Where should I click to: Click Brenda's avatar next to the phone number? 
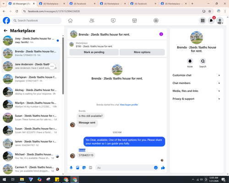point(72,156)
